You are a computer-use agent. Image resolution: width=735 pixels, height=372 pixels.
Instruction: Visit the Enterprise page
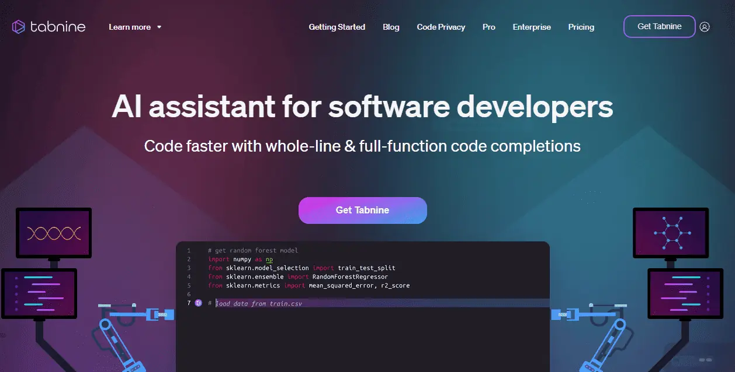tap(532, 27)
